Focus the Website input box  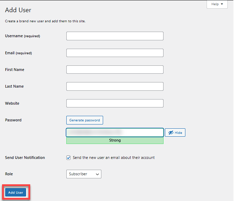click(115, 103)
